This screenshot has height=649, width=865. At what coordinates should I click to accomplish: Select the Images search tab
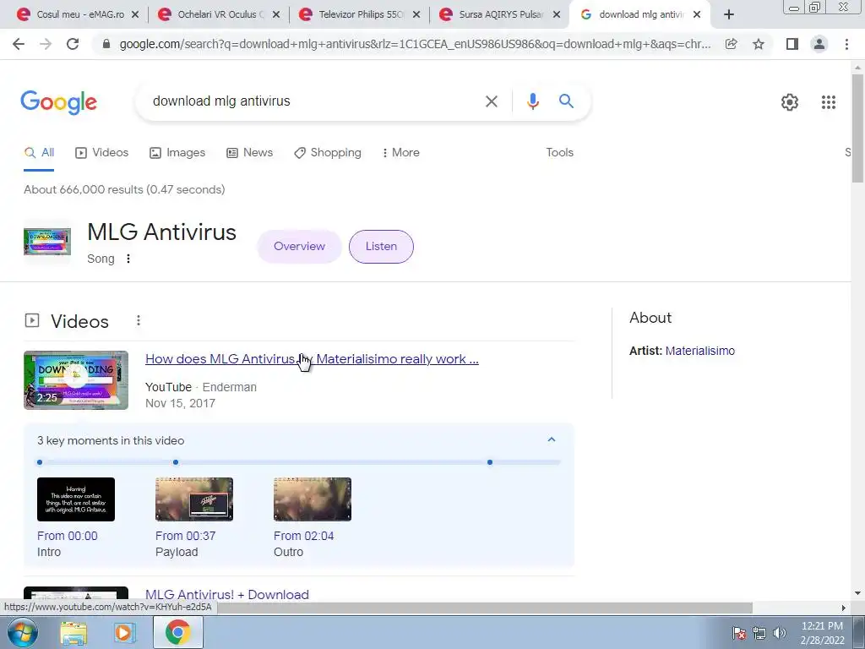click(x=177, y=153)
